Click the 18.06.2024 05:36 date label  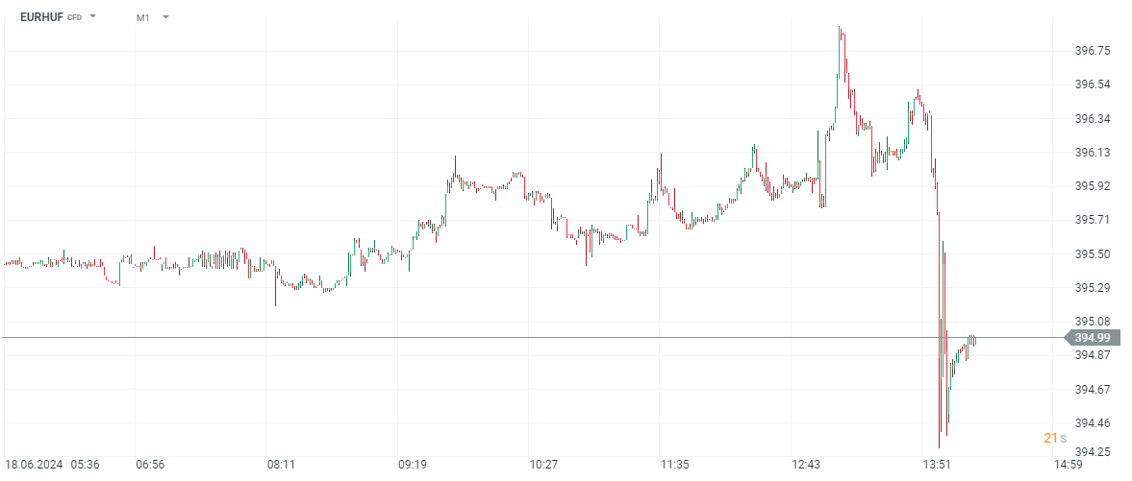point(52,465)
